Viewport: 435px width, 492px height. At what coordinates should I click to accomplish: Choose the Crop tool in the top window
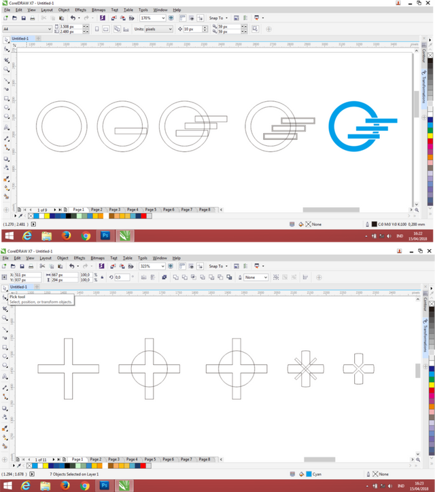(x=6, y=60)
